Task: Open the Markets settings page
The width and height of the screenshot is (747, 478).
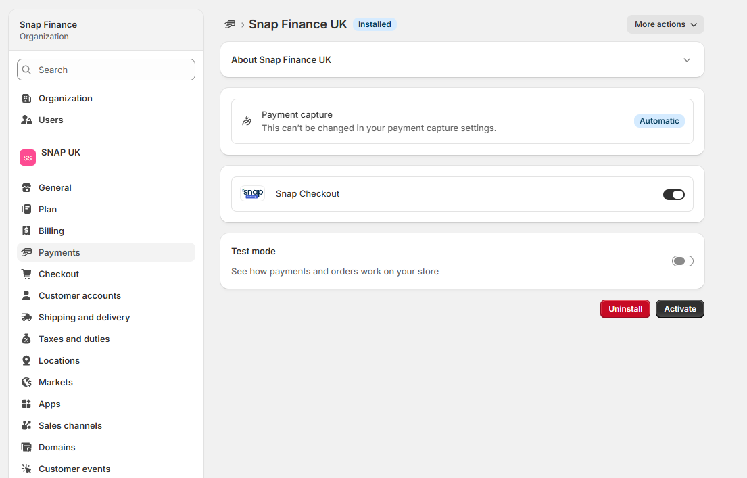Action: click(105, 382)
